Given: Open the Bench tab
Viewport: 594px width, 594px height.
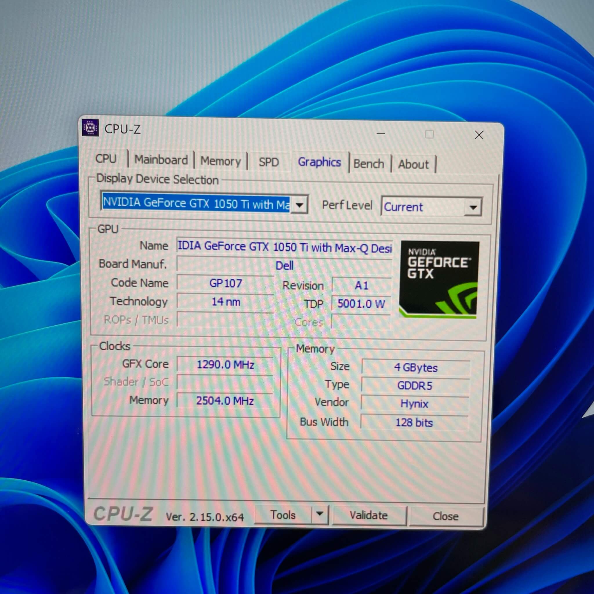Looking at the screenshot, I should tap(369, 164).
